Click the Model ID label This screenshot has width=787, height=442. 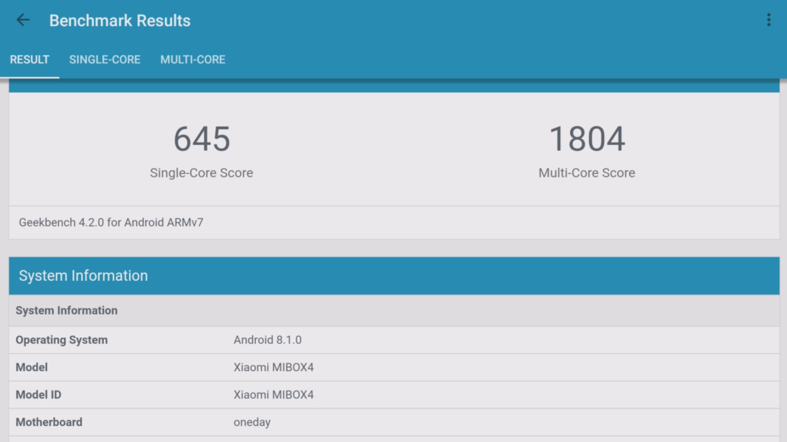tap(39, 395)
